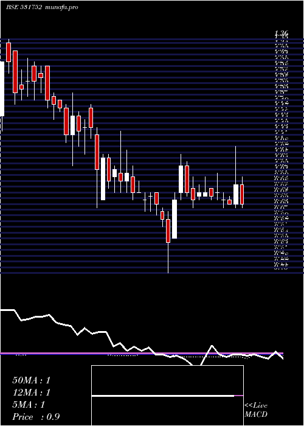This screenshot has height=426, width=304.
Task: Select the first red candlestick at chart top-left
Action: 9,52
